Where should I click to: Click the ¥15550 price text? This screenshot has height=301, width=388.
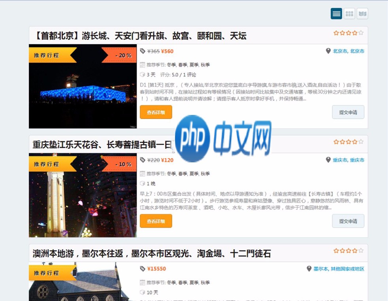156,269
